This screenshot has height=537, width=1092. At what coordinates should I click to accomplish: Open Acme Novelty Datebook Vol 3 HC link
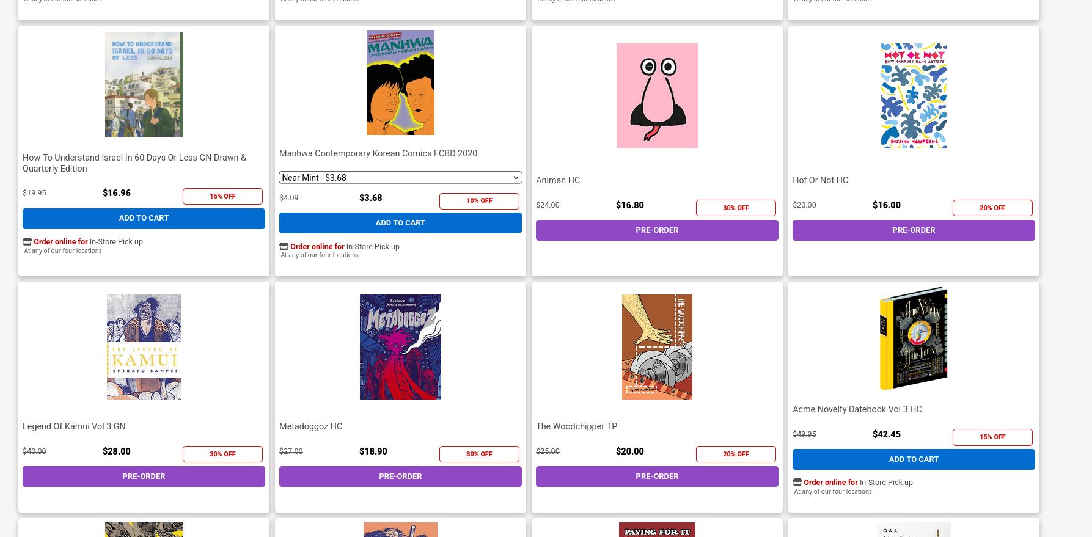pos(857,409)
